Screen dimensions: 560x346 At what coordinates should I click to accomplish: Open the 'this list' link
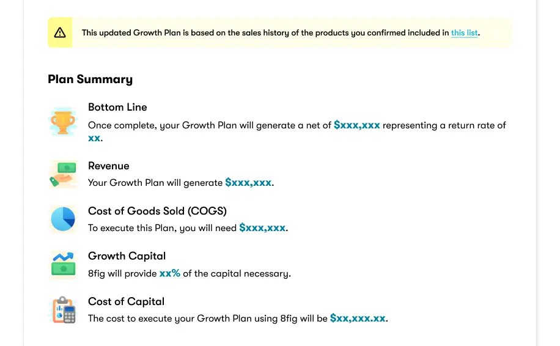[464, 33]
